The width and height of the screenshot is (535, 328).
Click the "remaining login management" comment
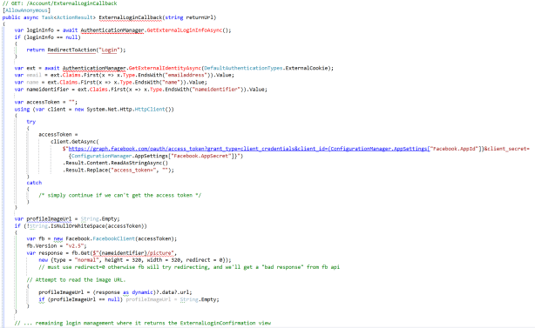coord(143,324)
